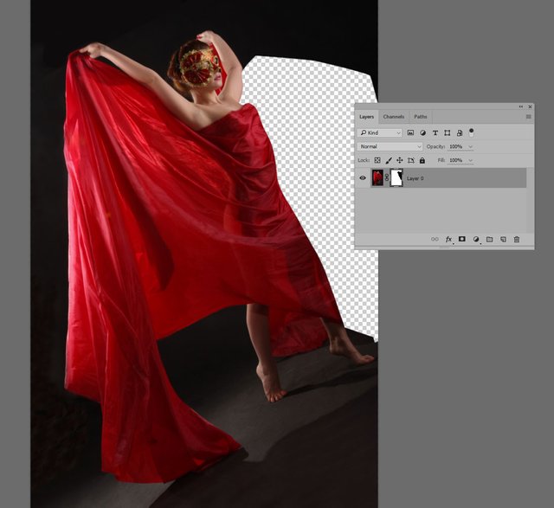
Task: Filter layers by adjustment layers icon
Action: (x=422, y=132)
